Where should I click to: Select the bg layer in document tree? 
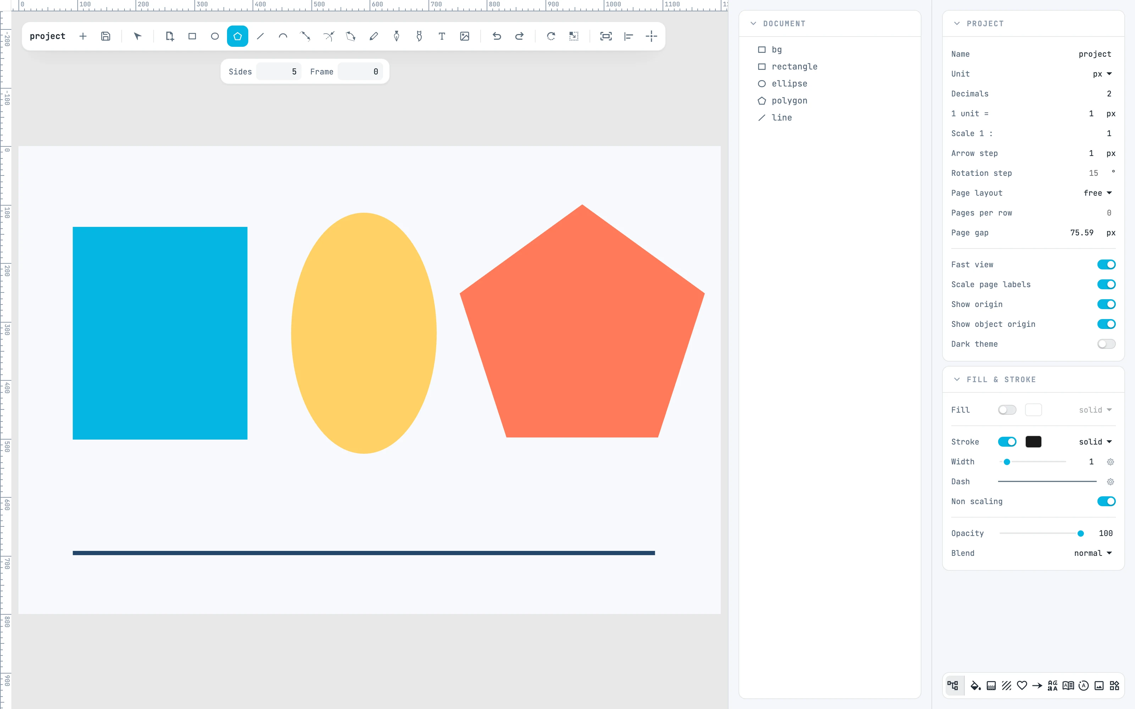[777, 50]
